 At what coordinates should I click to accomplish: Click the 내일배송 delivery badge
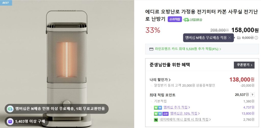coord(192,20)
